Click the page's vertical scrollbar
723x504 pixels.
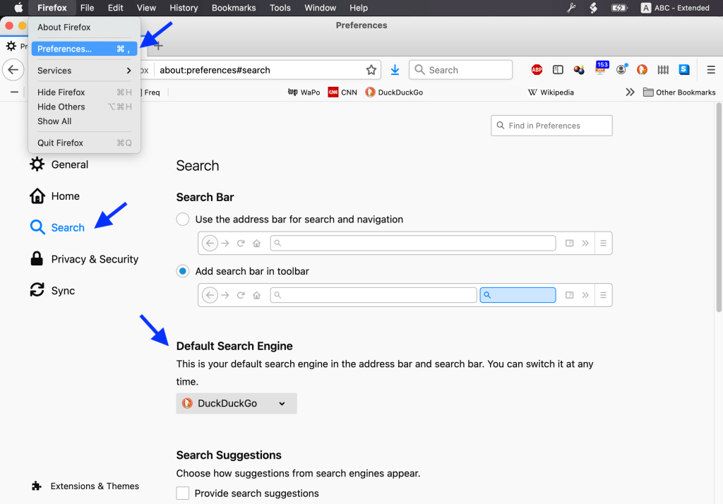point(719,212)
